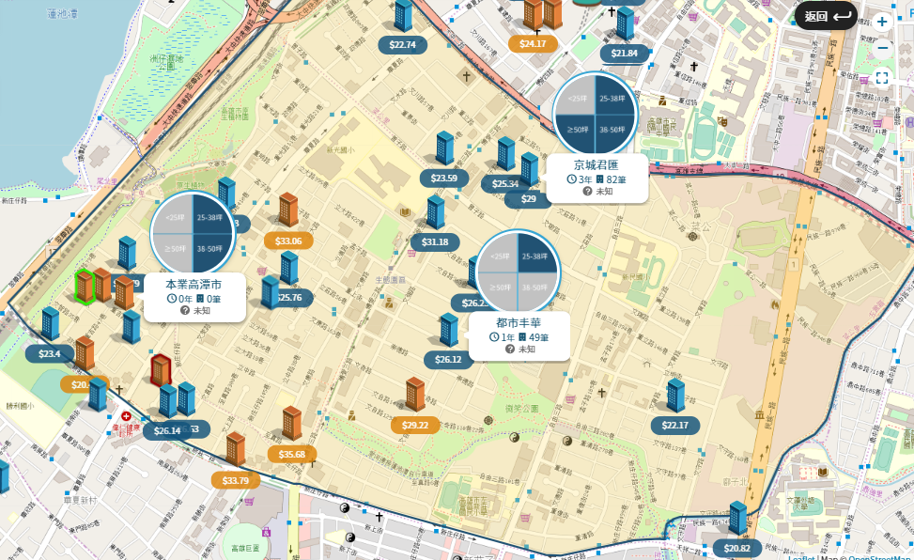Click the $33.06 price label

point(288,241)
